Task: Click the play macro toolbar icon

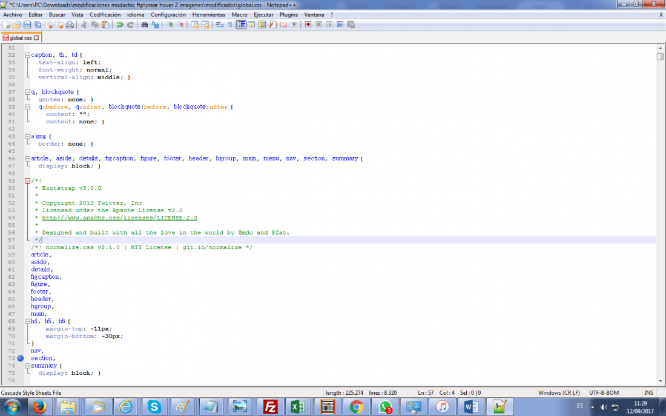Action: coord(329,25)
